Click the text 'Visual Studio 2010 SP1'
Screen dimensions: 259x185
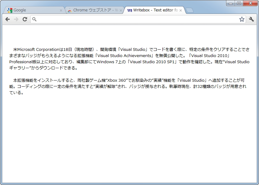click(152, 62)
